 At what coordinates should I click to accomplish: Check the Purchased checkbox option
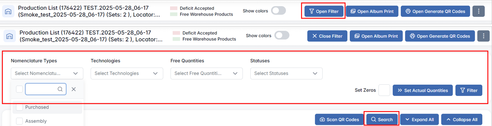pyautogui.click(x=20, y=107)
